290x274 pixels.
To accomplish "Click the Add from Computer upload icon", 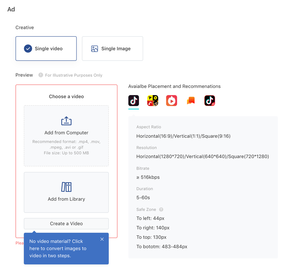I will click(x=66, y=121).
